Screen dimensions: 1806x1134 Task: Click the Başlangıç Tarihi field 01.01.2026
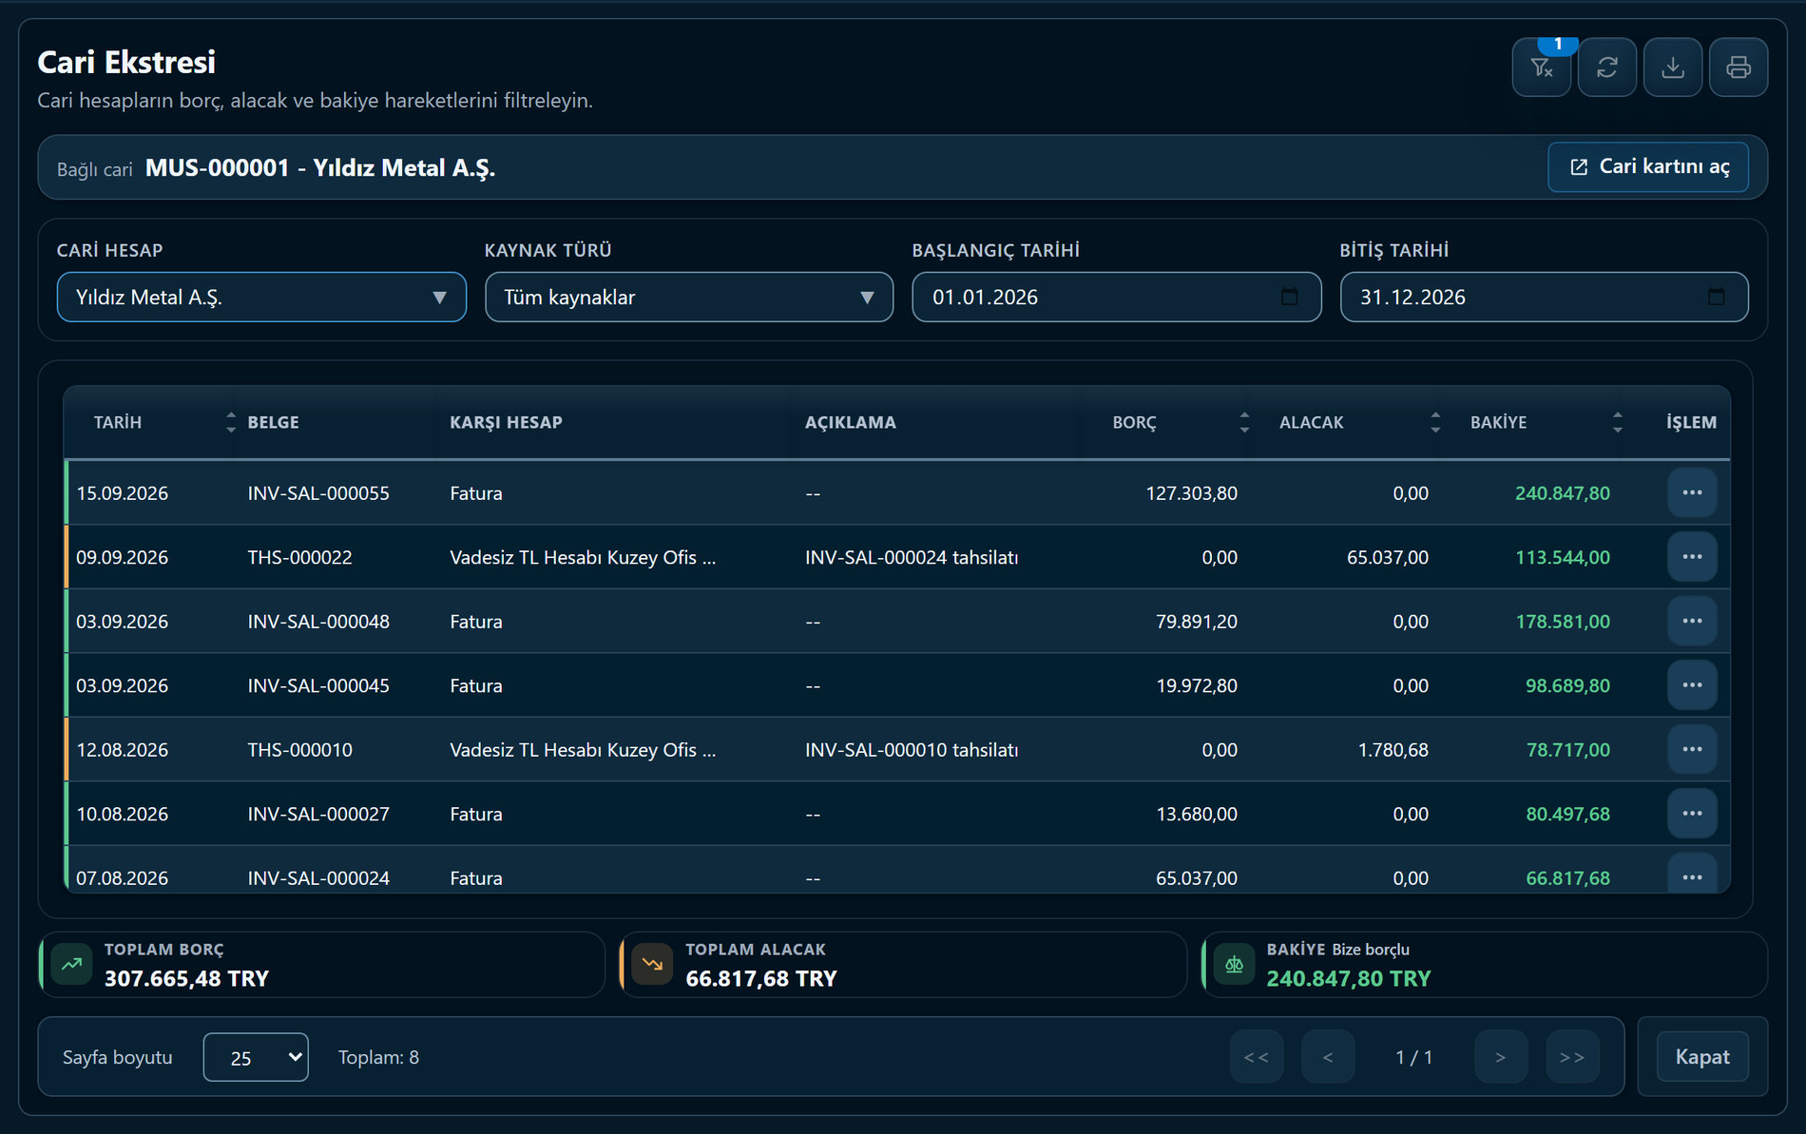click(x=1116, y=298)
